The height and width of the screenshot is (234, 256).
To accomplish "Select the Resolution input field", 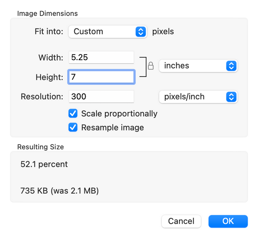I will click(x=101, y=97).
